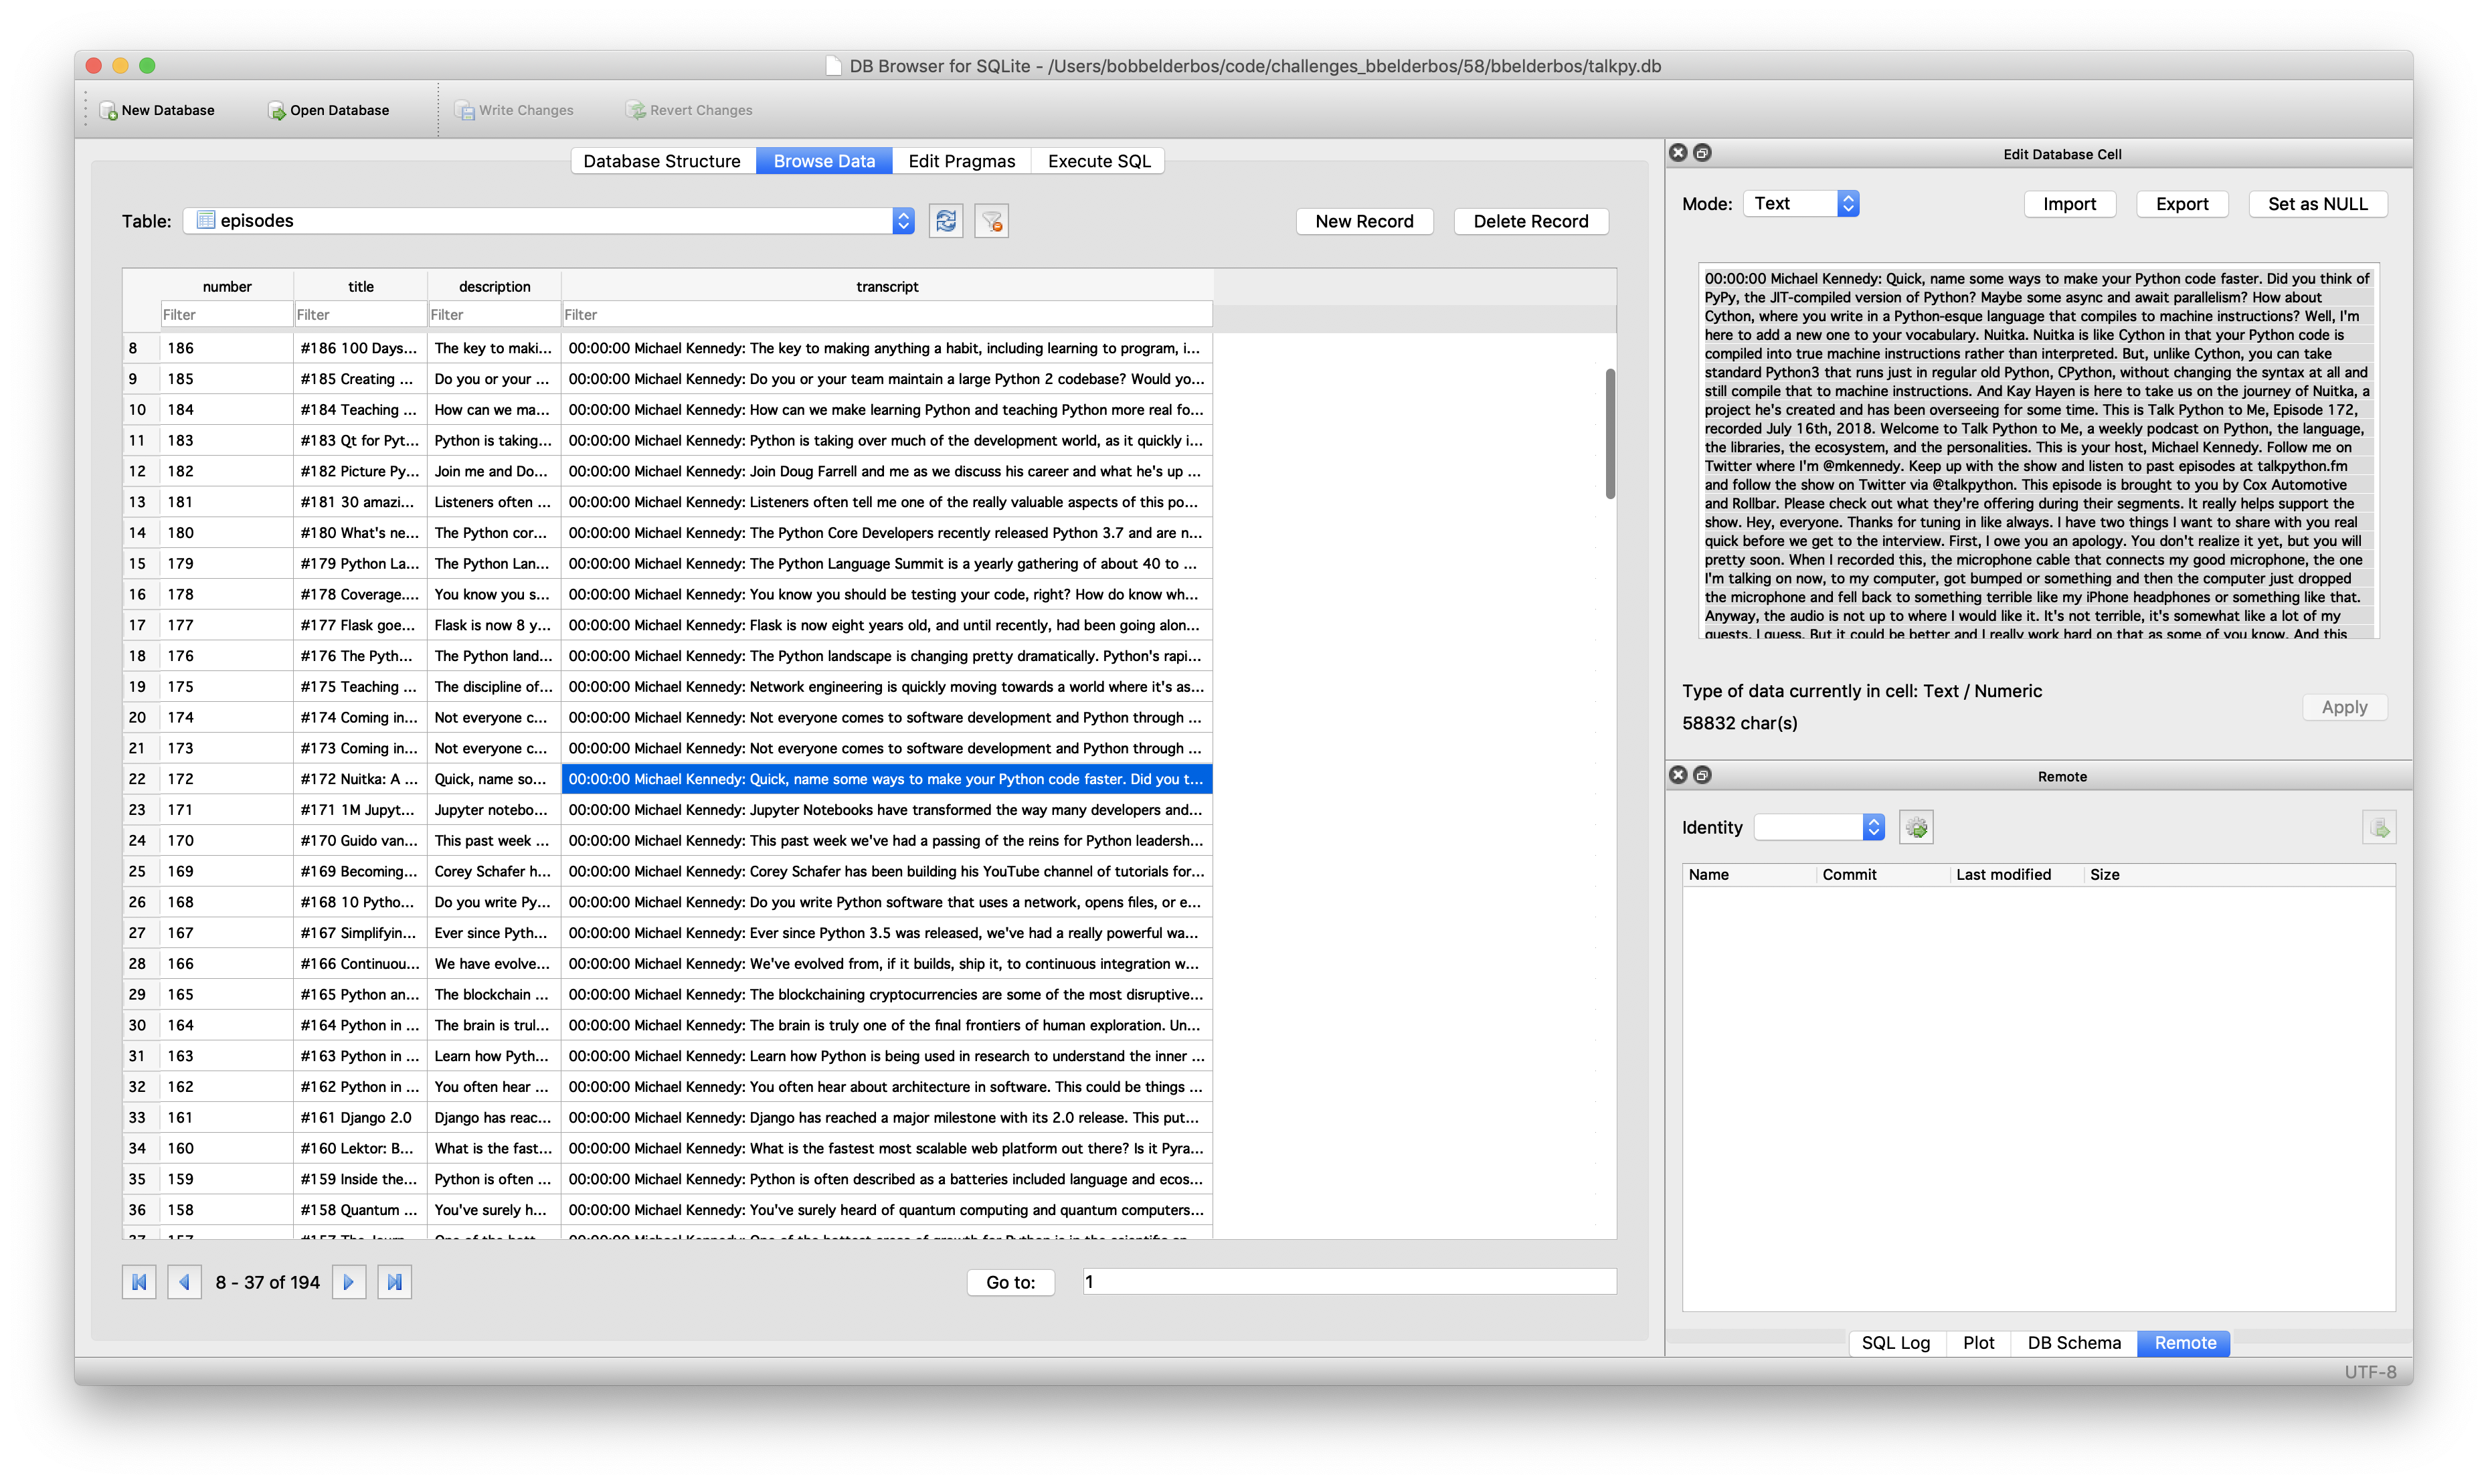The height and width of the screenshot is (1484, 2488).
Task: Open the Remote identity settings gear icon
Action: pyautogui.click(x=1915, y=828)
